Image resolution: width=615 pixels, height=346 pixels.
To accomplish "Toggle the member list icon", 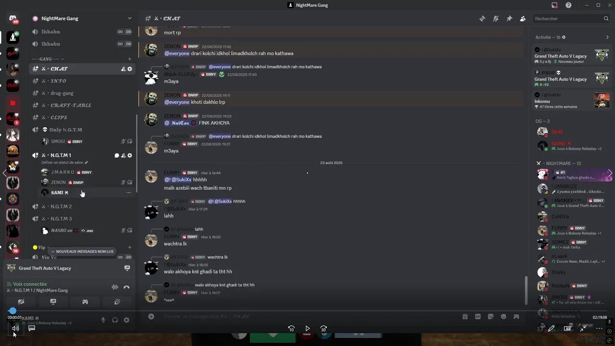I will click(523, 19).
